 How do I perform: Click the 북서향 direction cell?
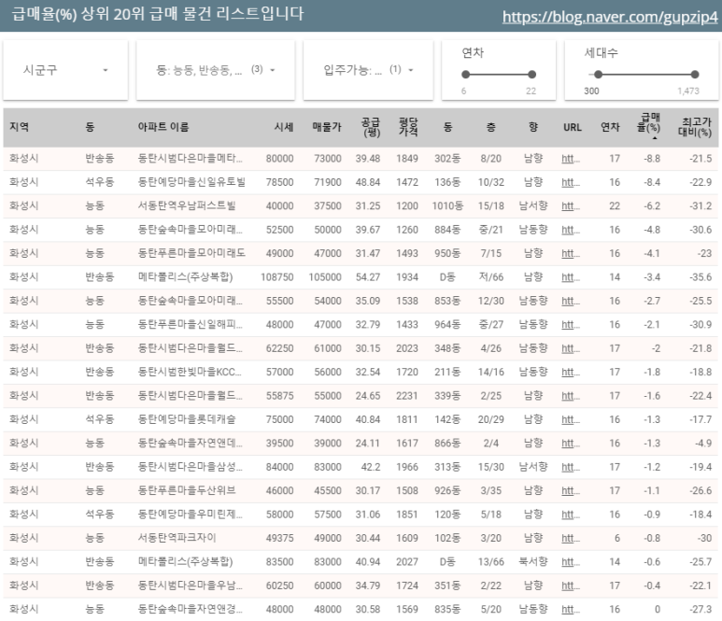pyautogui.click(x=532, y=561)
